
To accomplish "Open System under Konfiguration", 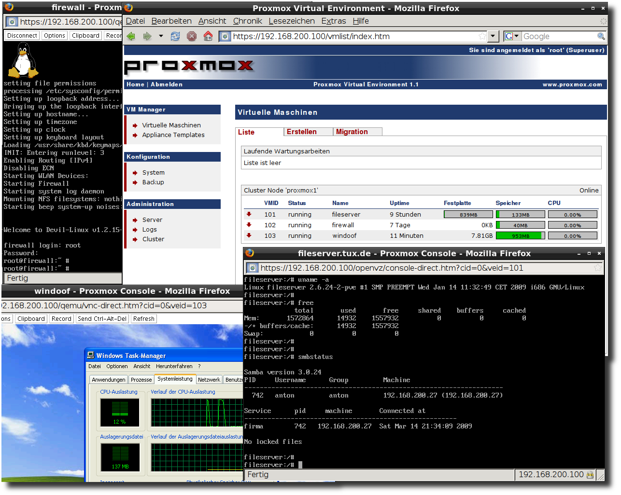I will pos(154,172).
